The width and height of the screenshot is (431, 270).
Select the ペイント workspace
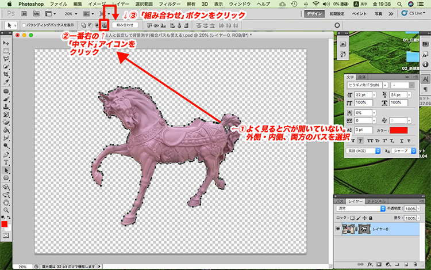click(360, 14)
